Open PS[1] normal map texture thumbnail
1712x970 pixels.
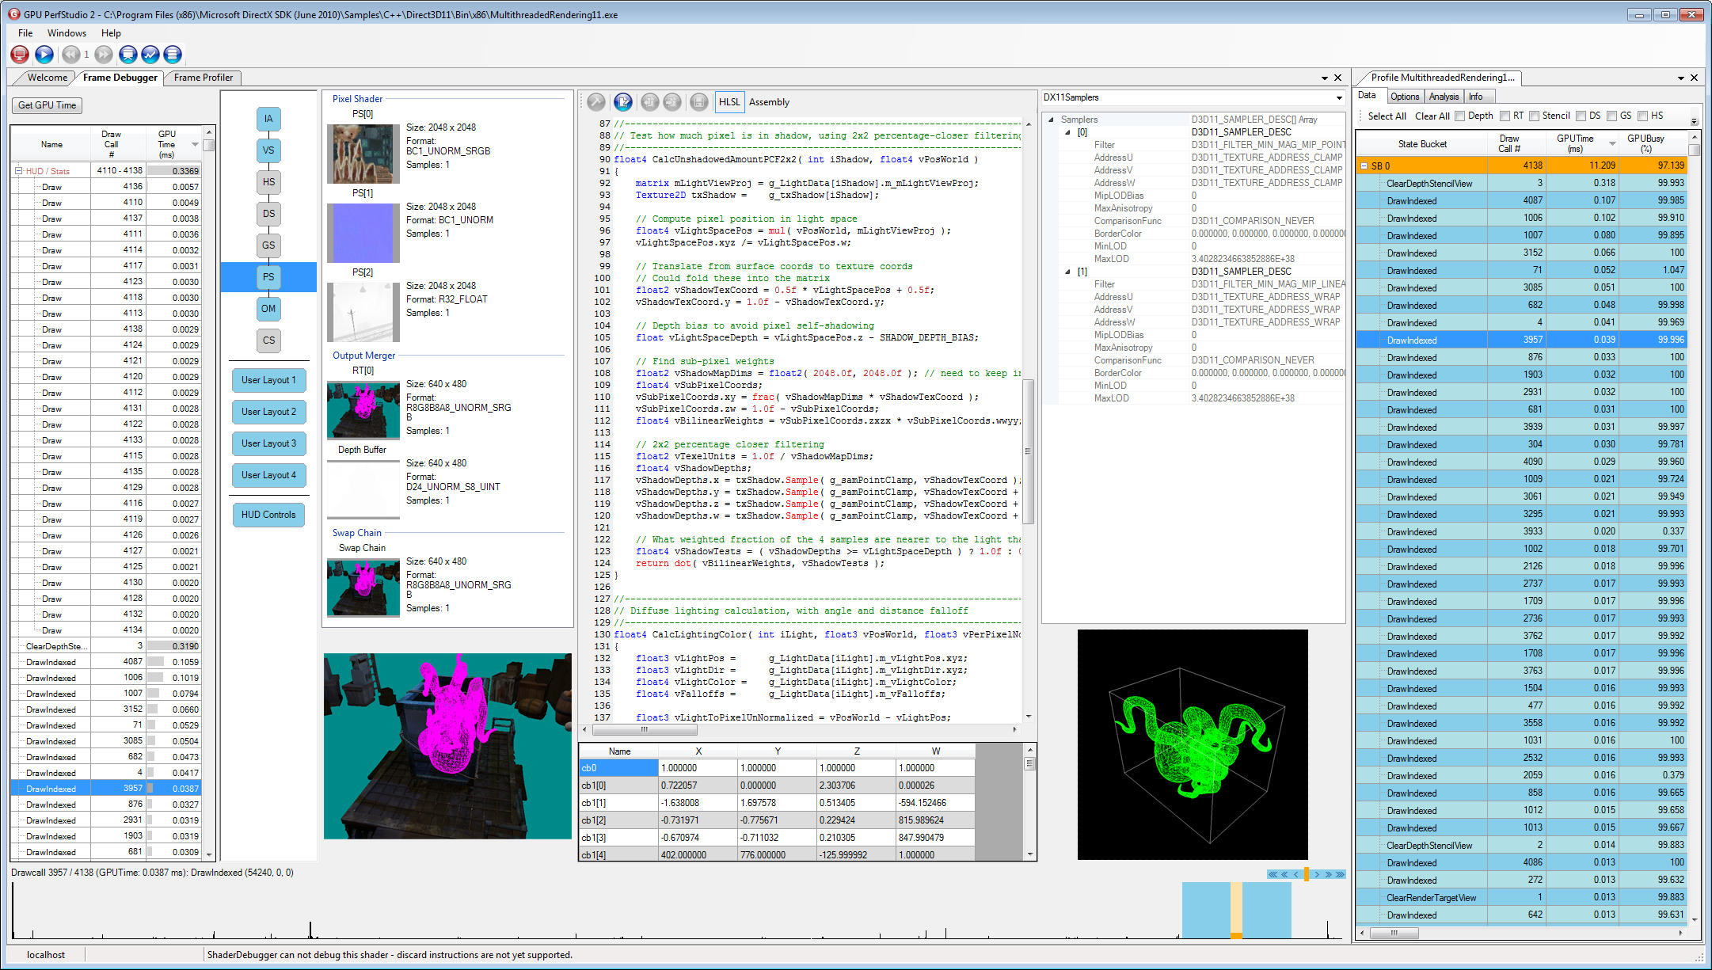click(x=363, y=233)
